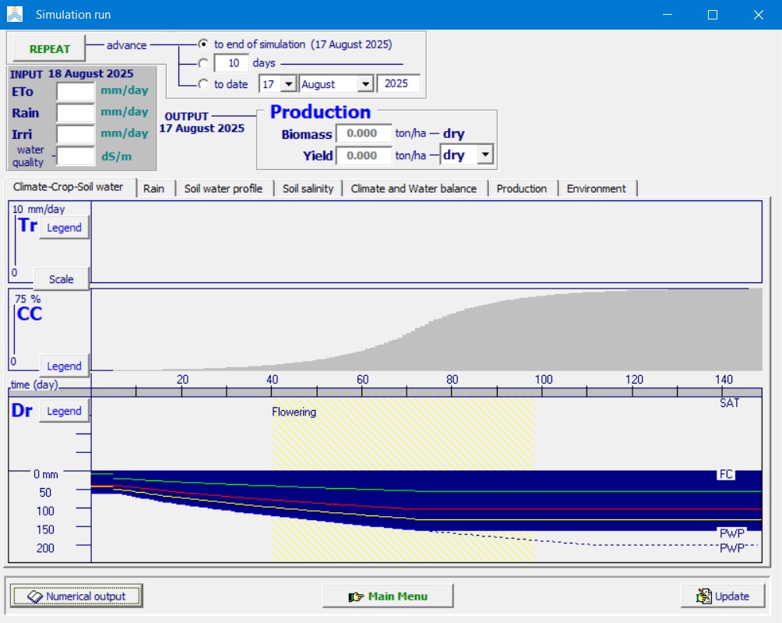The image size is (782, 623).
Task: Click the Scale button under Tr
Action: (x=62, y=279)
